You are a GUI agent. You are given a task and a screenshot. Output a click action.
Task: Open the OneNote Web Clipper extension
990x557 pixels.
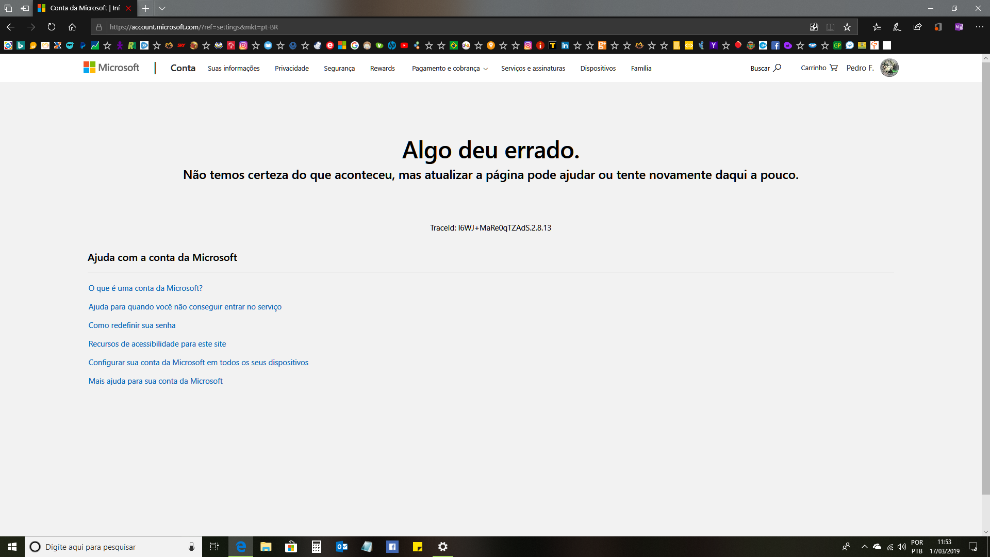(959, 27)
